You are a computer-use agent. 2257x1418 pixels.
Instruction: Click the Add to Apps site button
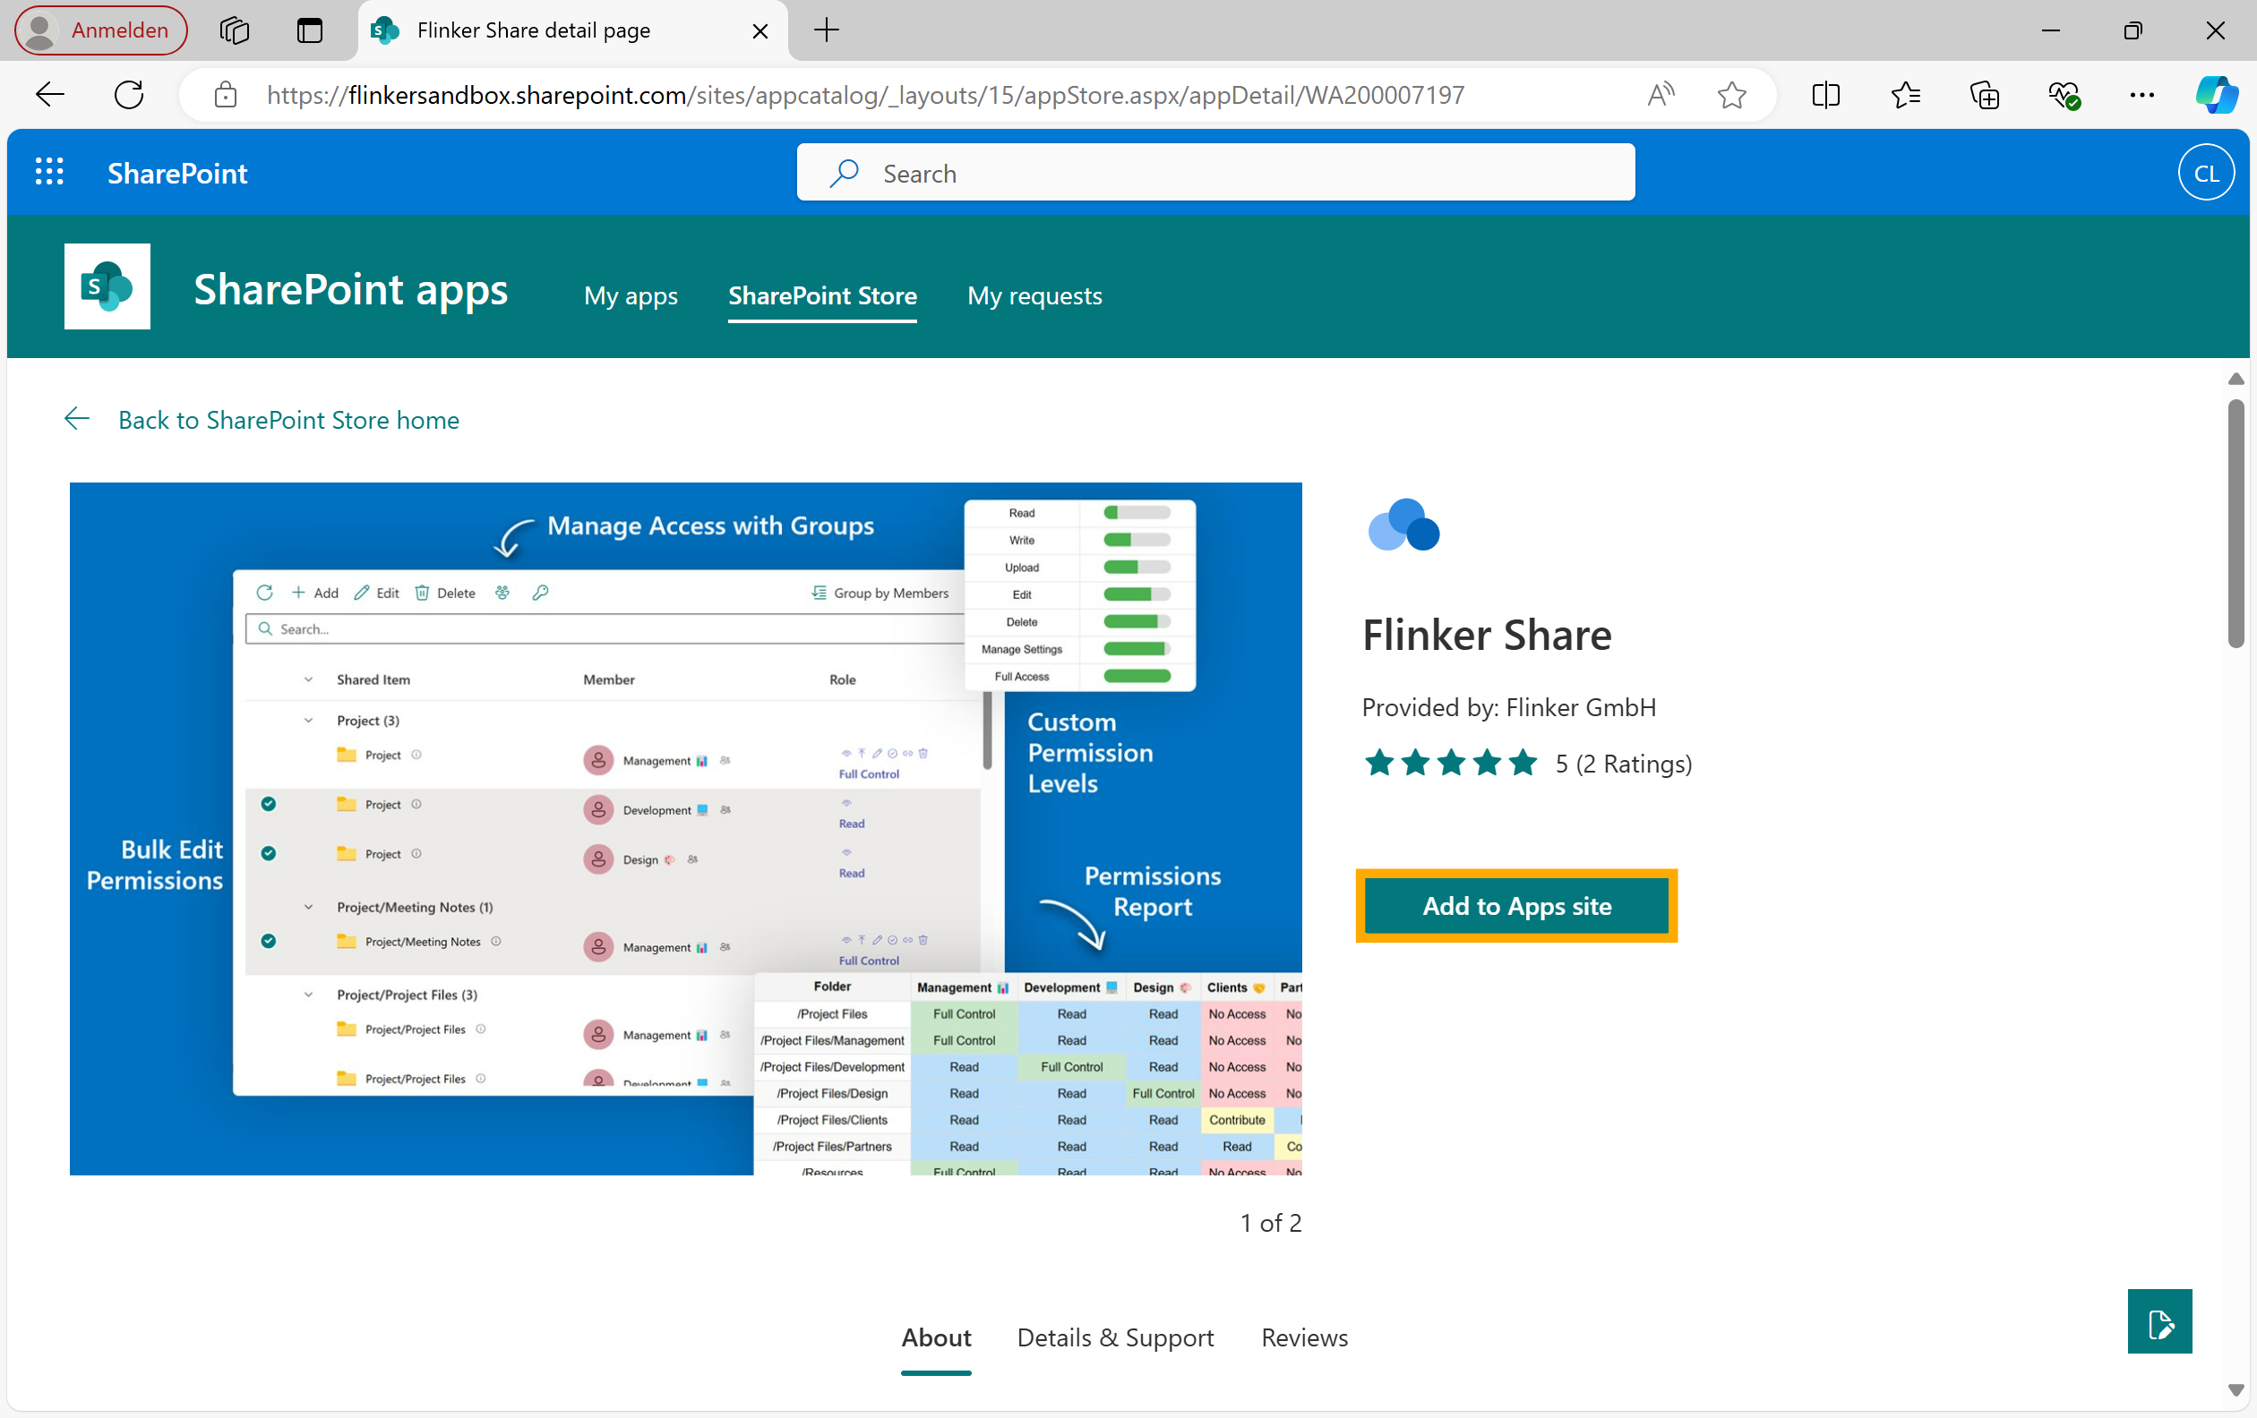[1515, 906]
